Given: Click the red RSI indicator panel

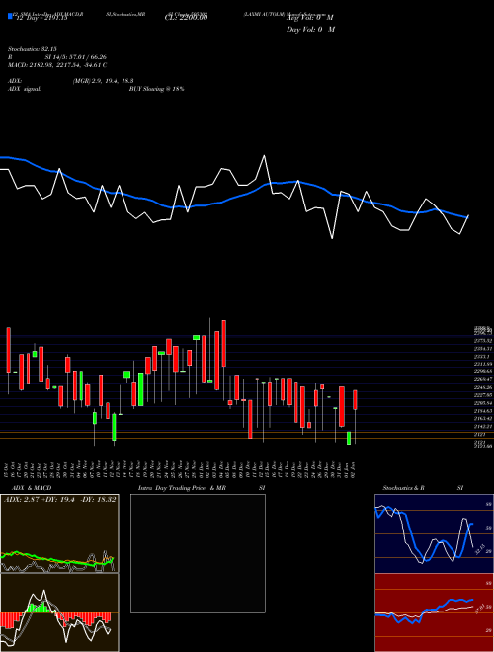Looking at the screenshot, I should click(x=434, y=612).
